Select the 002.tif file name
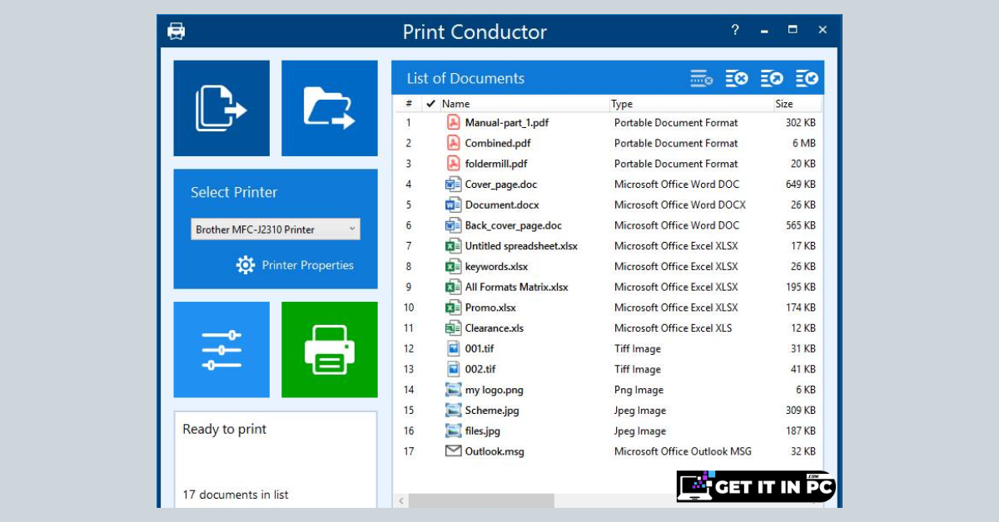This screenshot has width=999, height=522. coord(480,369)
